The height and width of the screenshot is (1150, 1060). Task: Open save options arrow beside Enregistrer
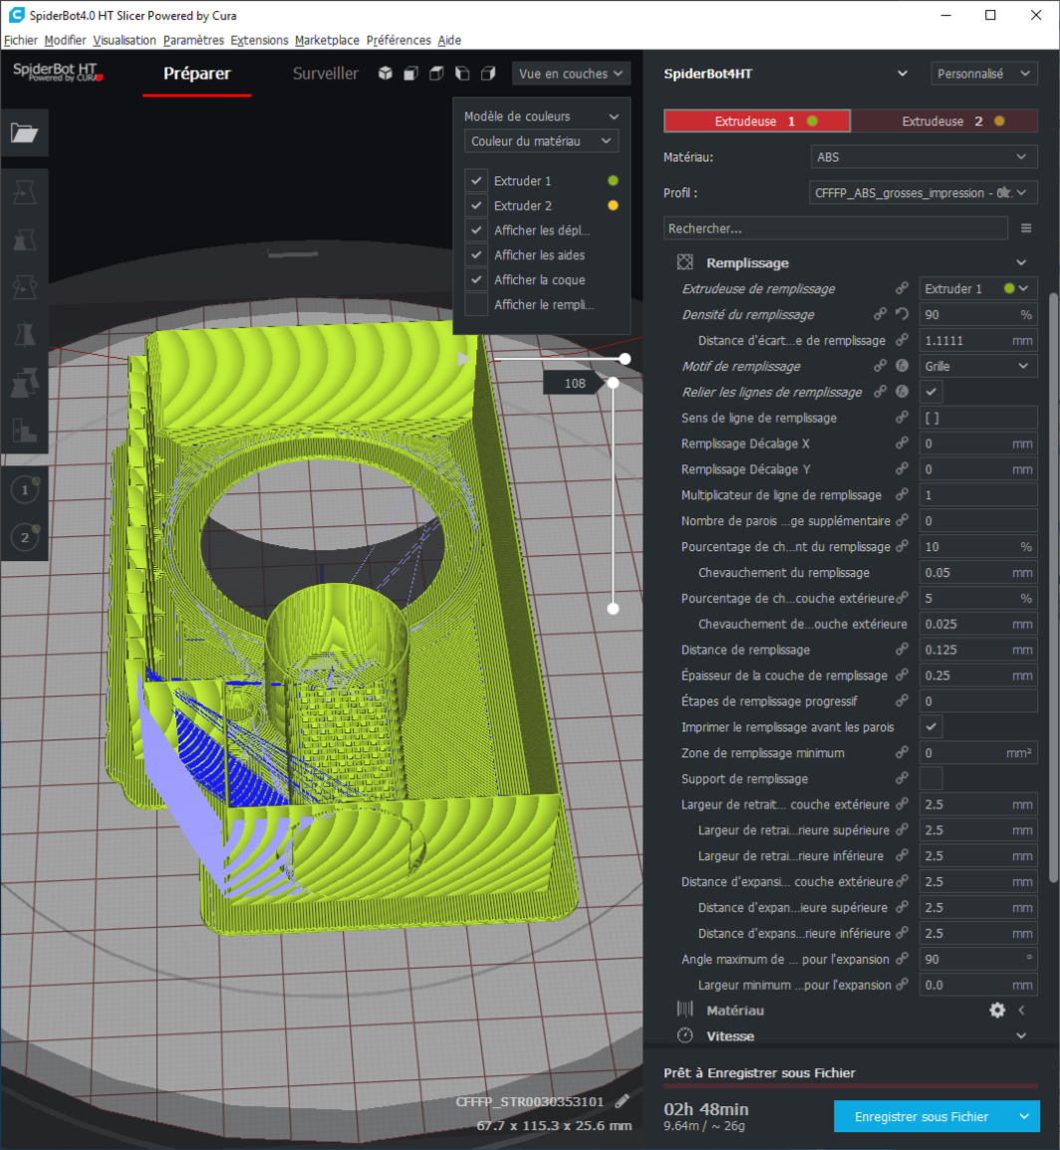point(1024,1116)
